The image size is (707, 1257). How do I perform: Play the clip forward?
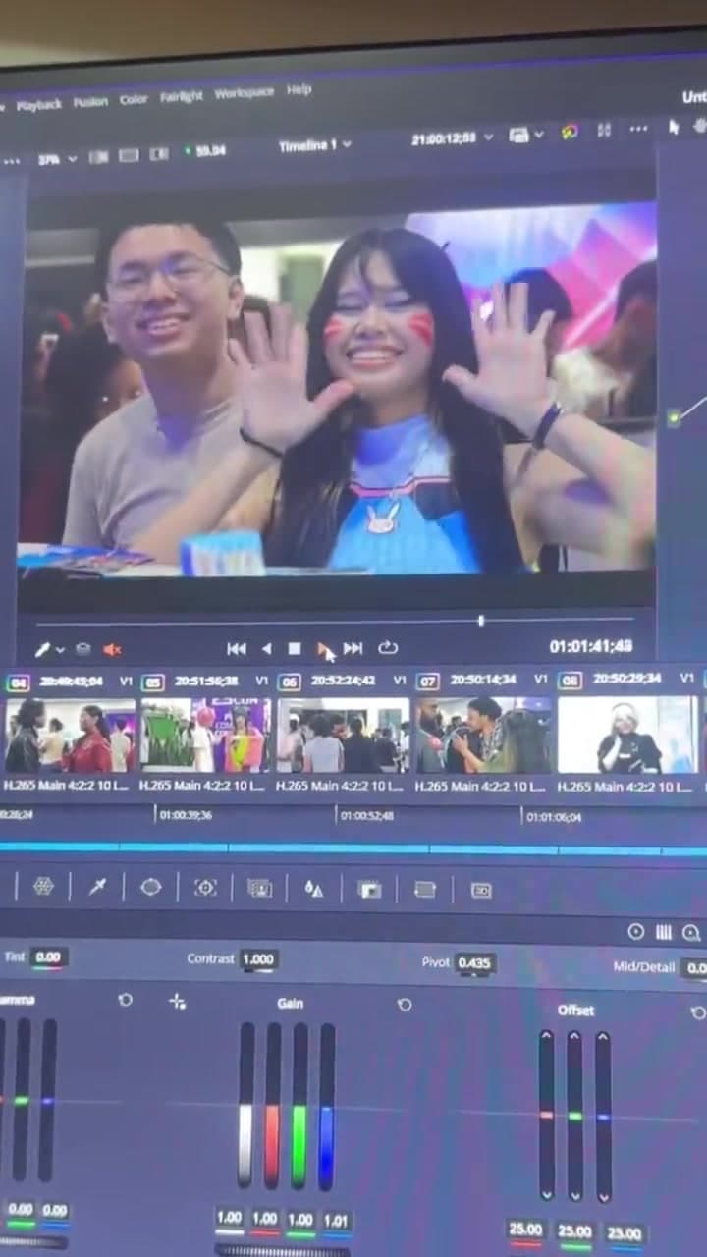pyautogui.click(x=323, y=649)
